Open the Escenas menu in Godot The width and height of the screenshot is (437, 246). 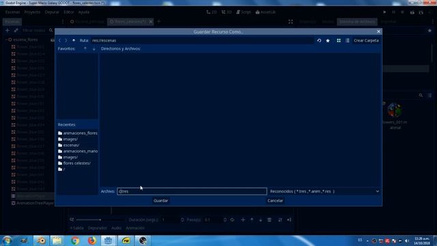pyautogui.click(x=12, y=12)
